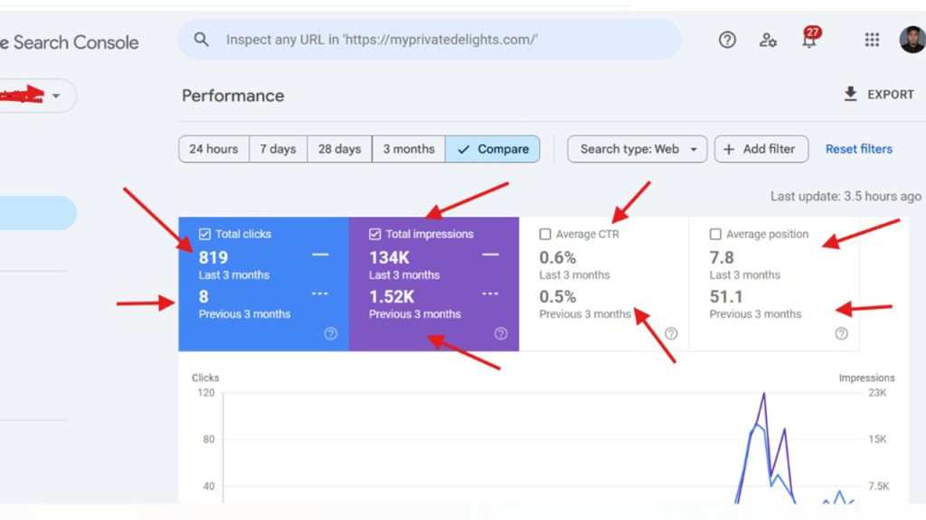Viewport: 926px width, 520px height.
Task: Select the 24 hours date range
Action: pyautogui.click(x=213, y=149)
